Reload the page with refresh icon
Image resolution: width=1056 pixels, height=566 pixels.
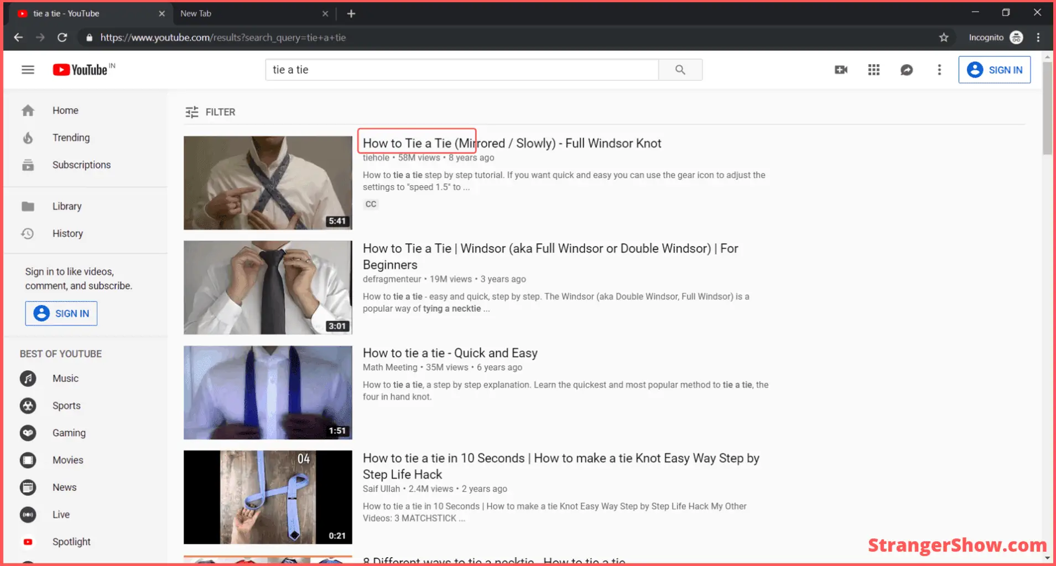(62, 37)
